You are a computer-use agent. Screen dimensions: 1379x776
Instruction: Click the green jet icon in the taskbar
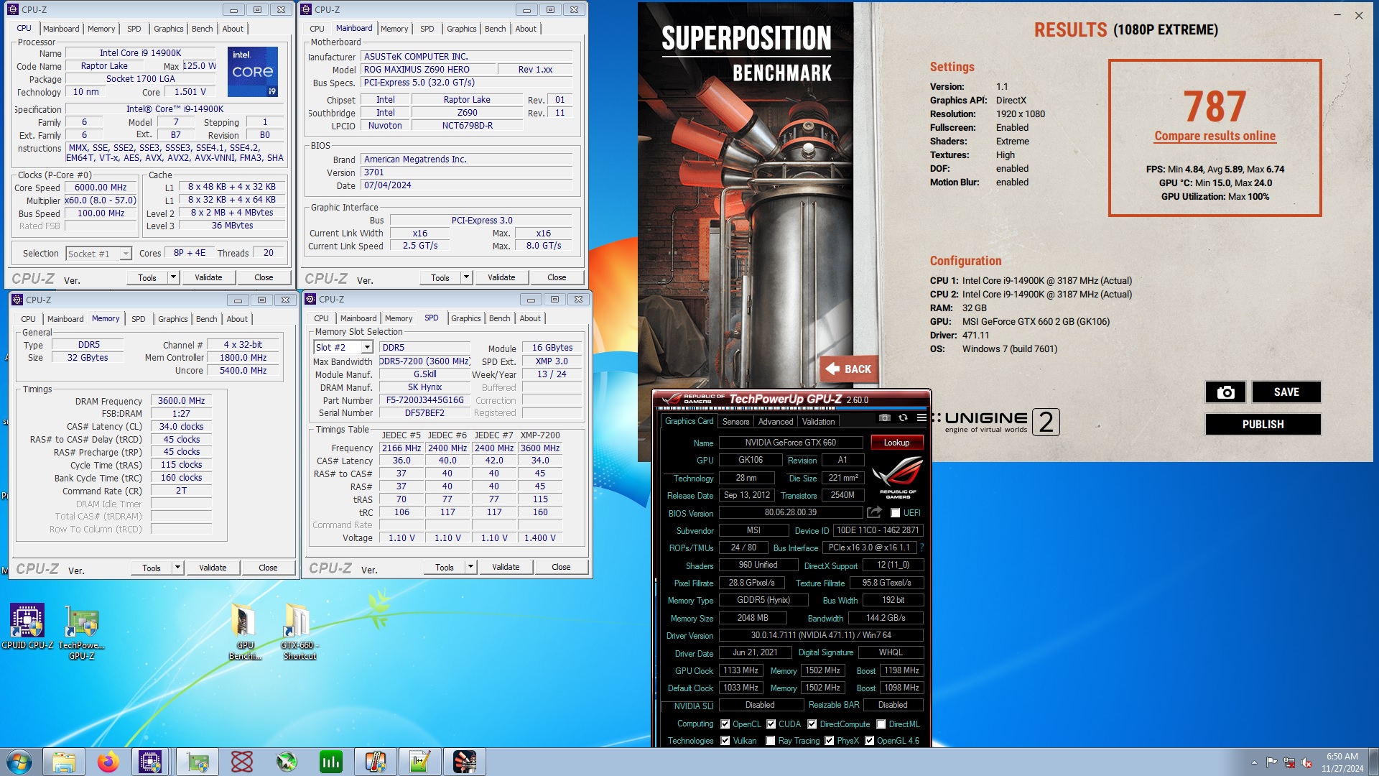pos(287,762)
